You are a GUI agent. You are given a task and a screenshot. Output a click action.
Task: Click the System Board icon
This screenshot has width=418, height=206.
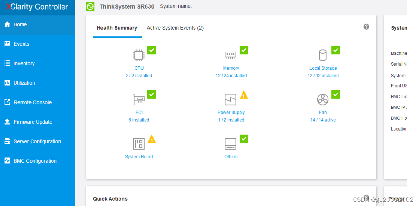point(139,144)
